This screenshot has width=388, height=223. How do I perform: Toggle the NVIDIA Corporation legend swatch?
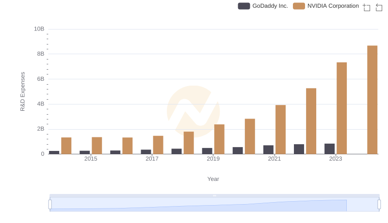pyautogui.click(x=299, y=6)
